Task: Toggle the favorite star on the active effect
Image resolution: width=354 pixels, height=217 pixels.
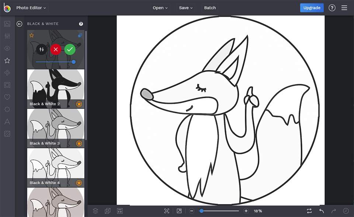Action: (31, 35)
